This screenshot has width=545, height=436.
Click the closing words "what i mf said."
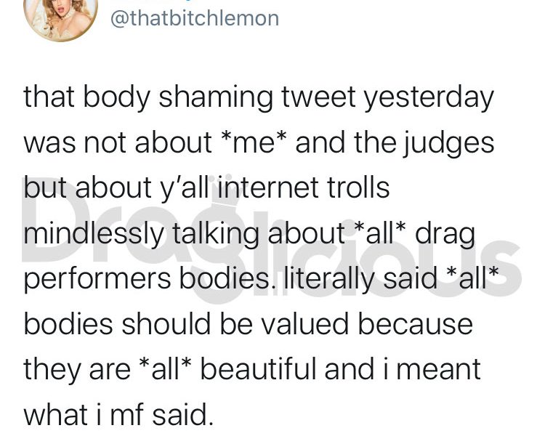tap(118, 415)
